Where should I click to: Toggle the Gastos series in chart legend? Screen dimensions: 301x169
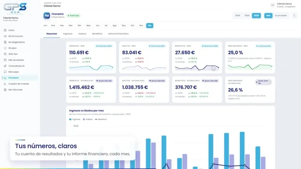[87, 119]
